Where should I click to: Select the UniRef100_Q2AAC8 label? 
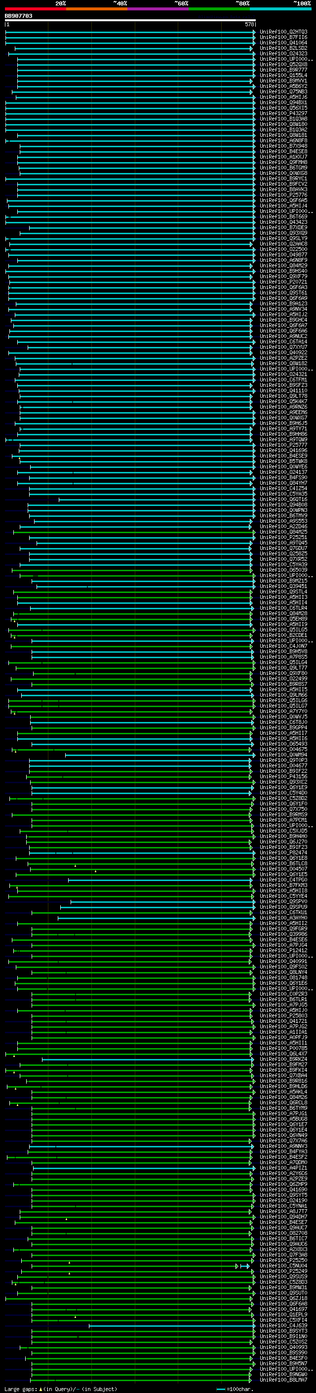[x=283, y=244]
